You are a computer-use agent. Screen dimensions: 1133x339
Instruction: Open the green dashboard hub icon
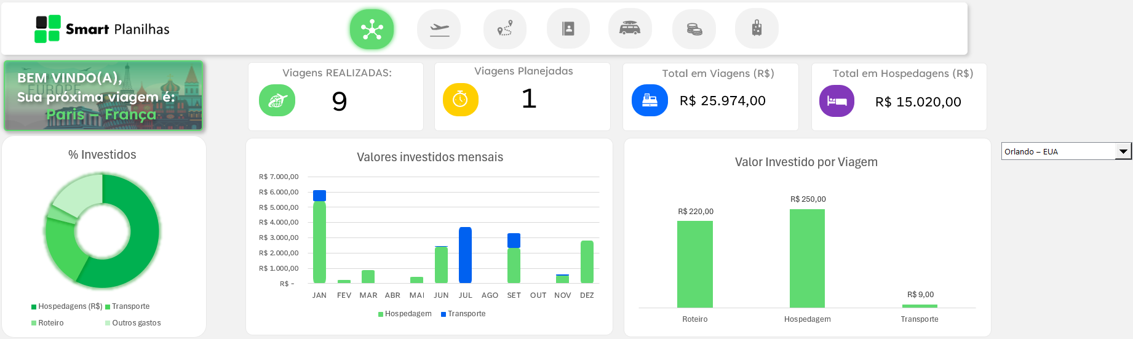point(372,29)
